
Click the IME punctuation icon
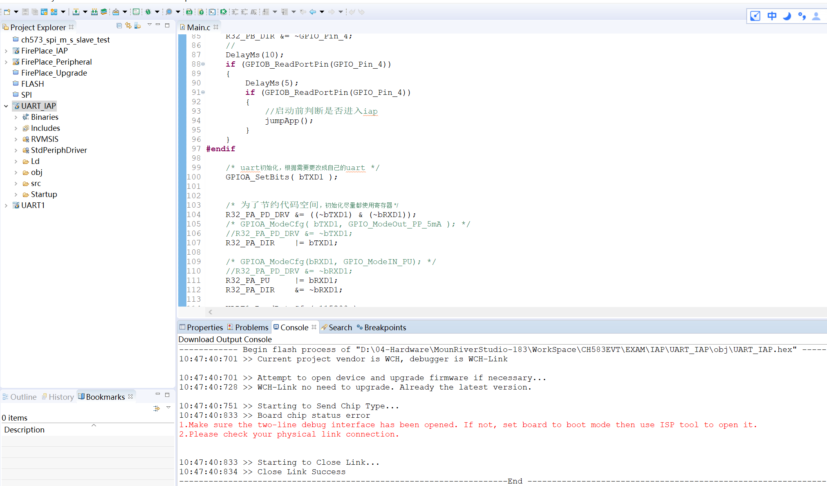(802, 16)
